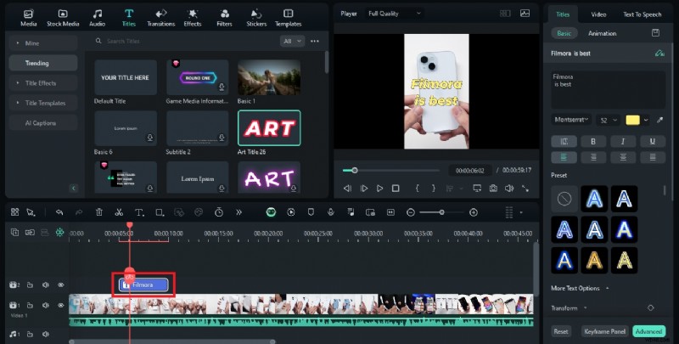Open the Full Quality player dropdown
The image size is (679, 344).
coord(394,14)
